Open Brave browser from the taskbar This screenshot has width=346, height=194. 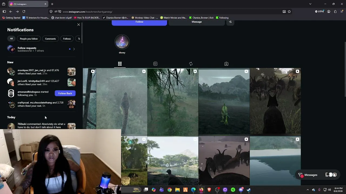[209, 190]
